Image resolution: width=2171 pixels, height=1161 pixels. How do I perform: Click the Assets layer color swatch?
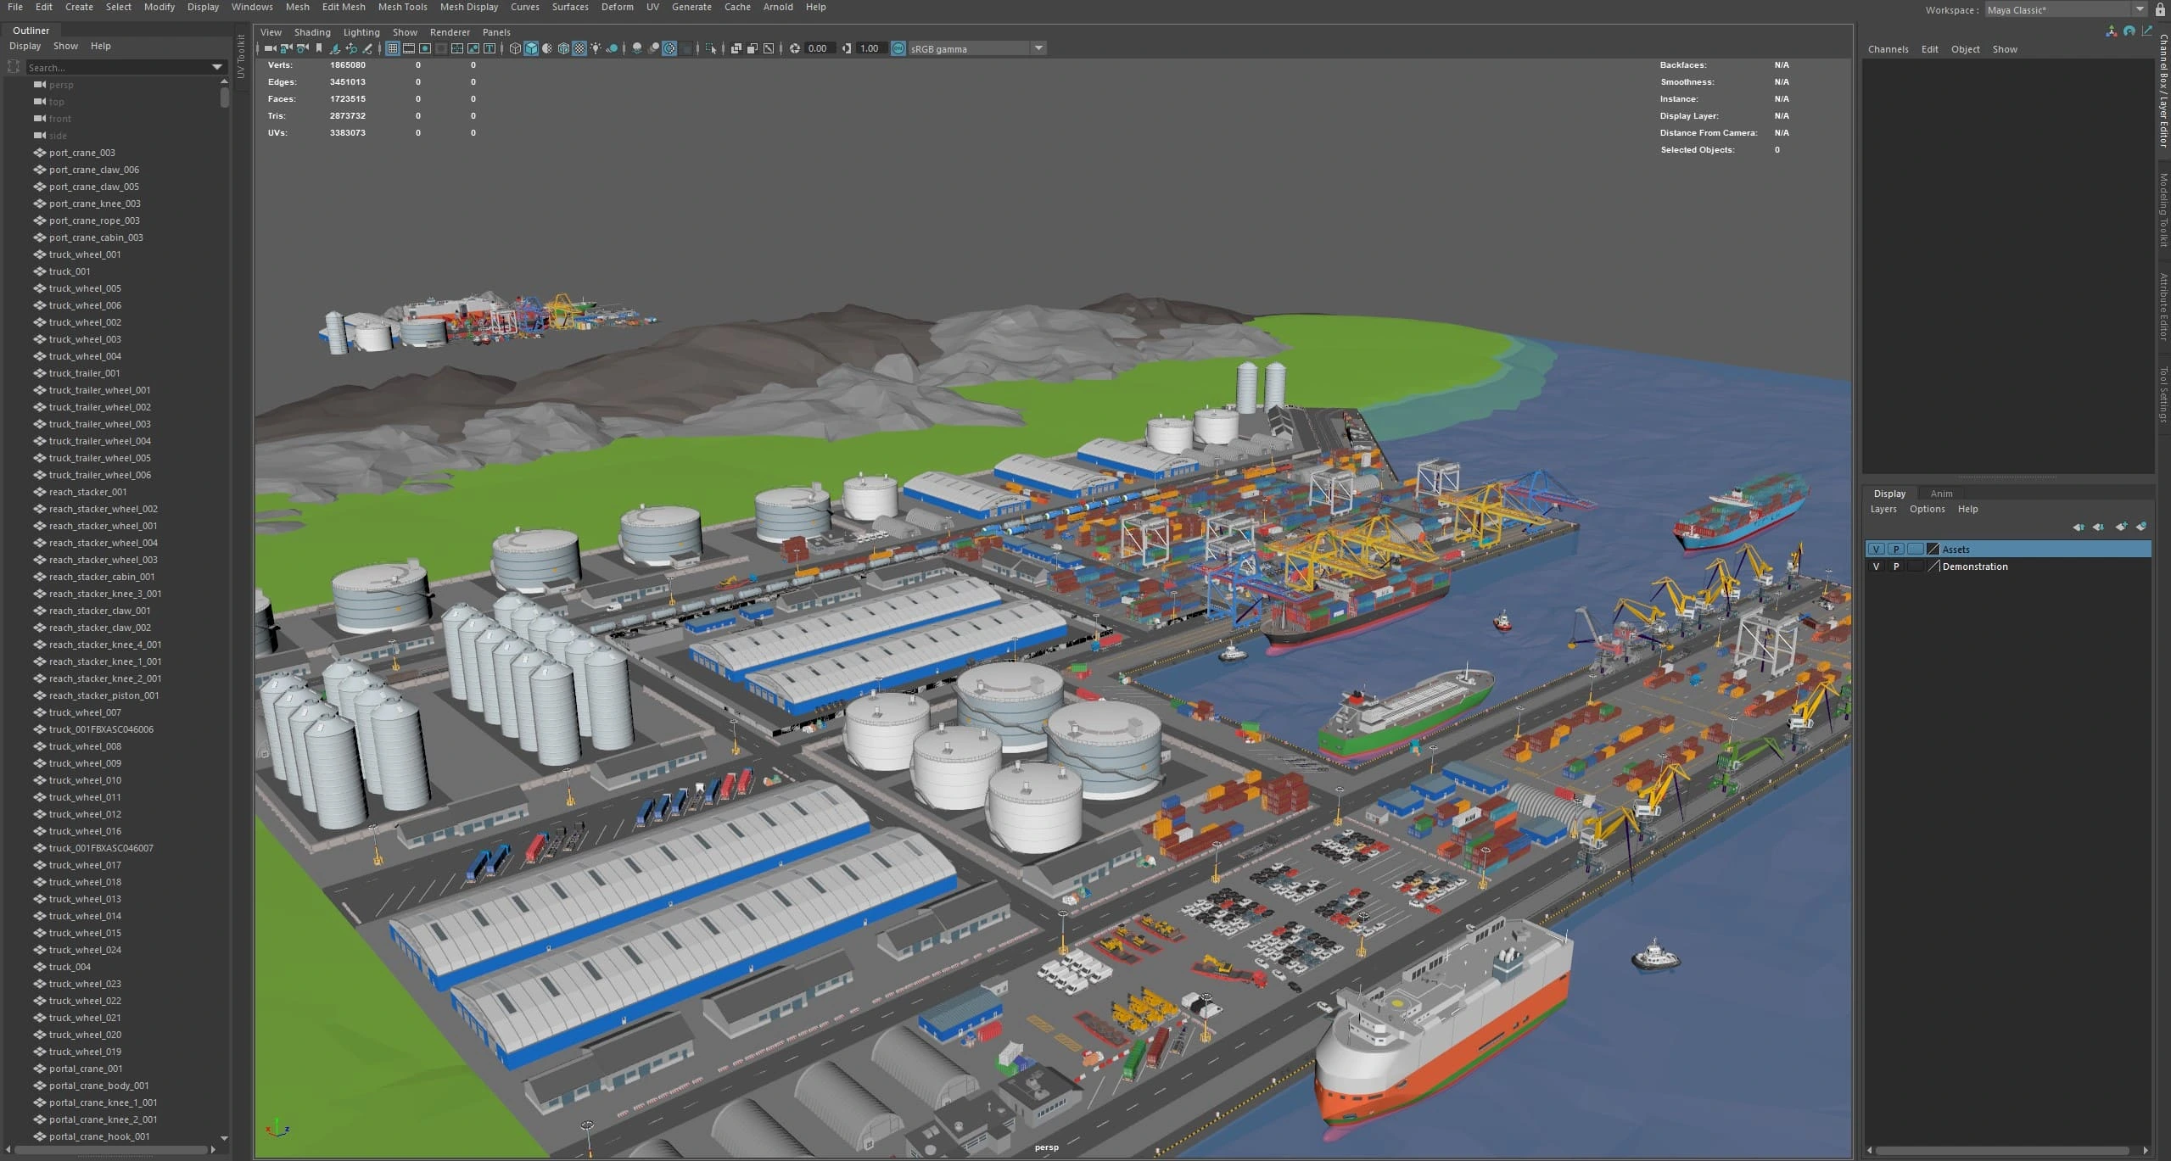click(1933, 550)
